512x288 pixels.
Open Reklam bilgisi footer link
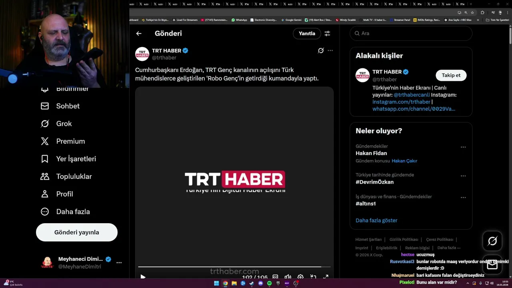(x=417, y=248)
